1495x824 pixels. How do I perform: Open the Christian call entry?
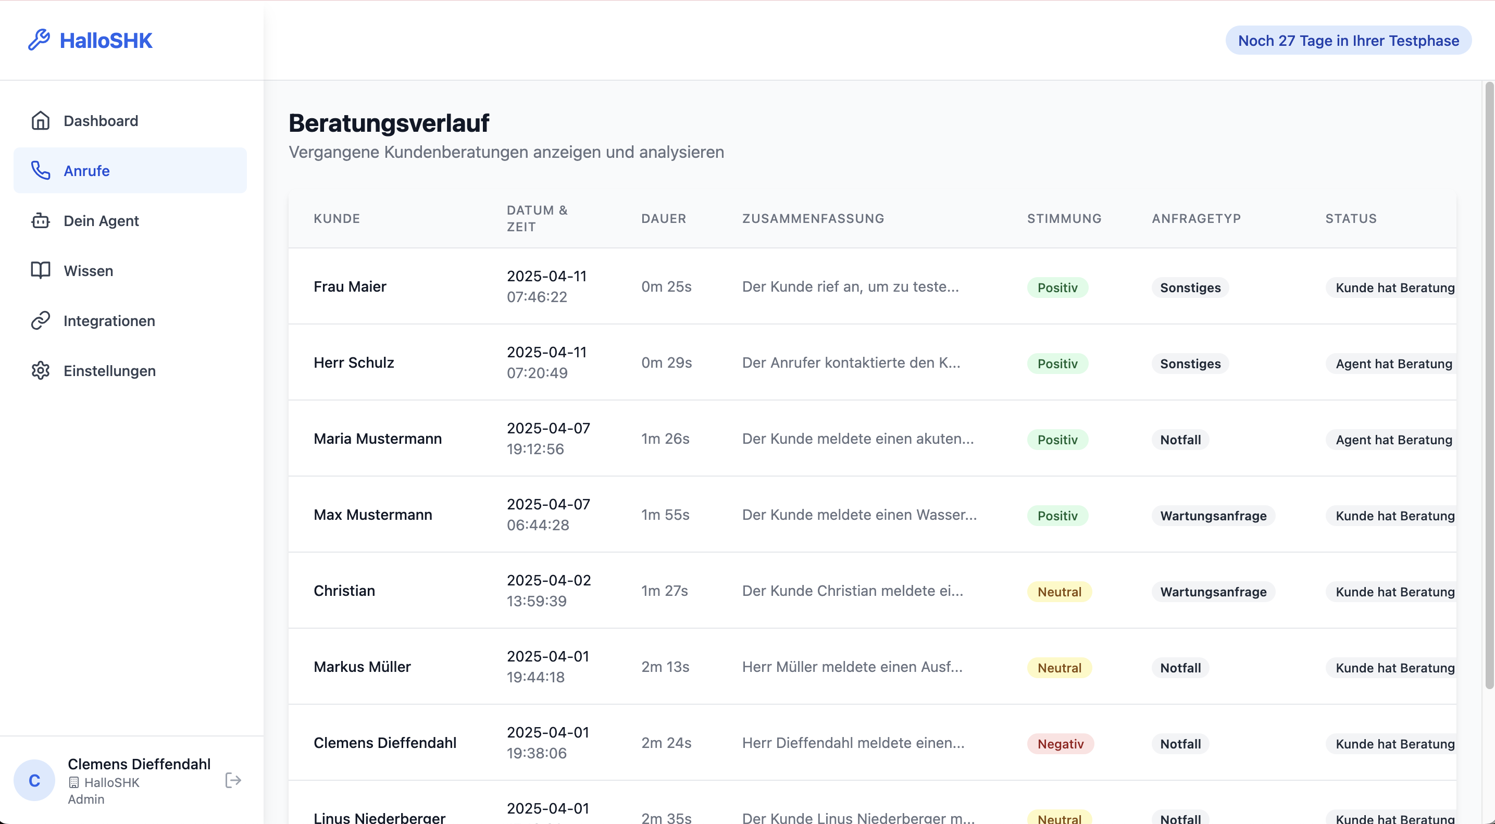tap(873, 590)
